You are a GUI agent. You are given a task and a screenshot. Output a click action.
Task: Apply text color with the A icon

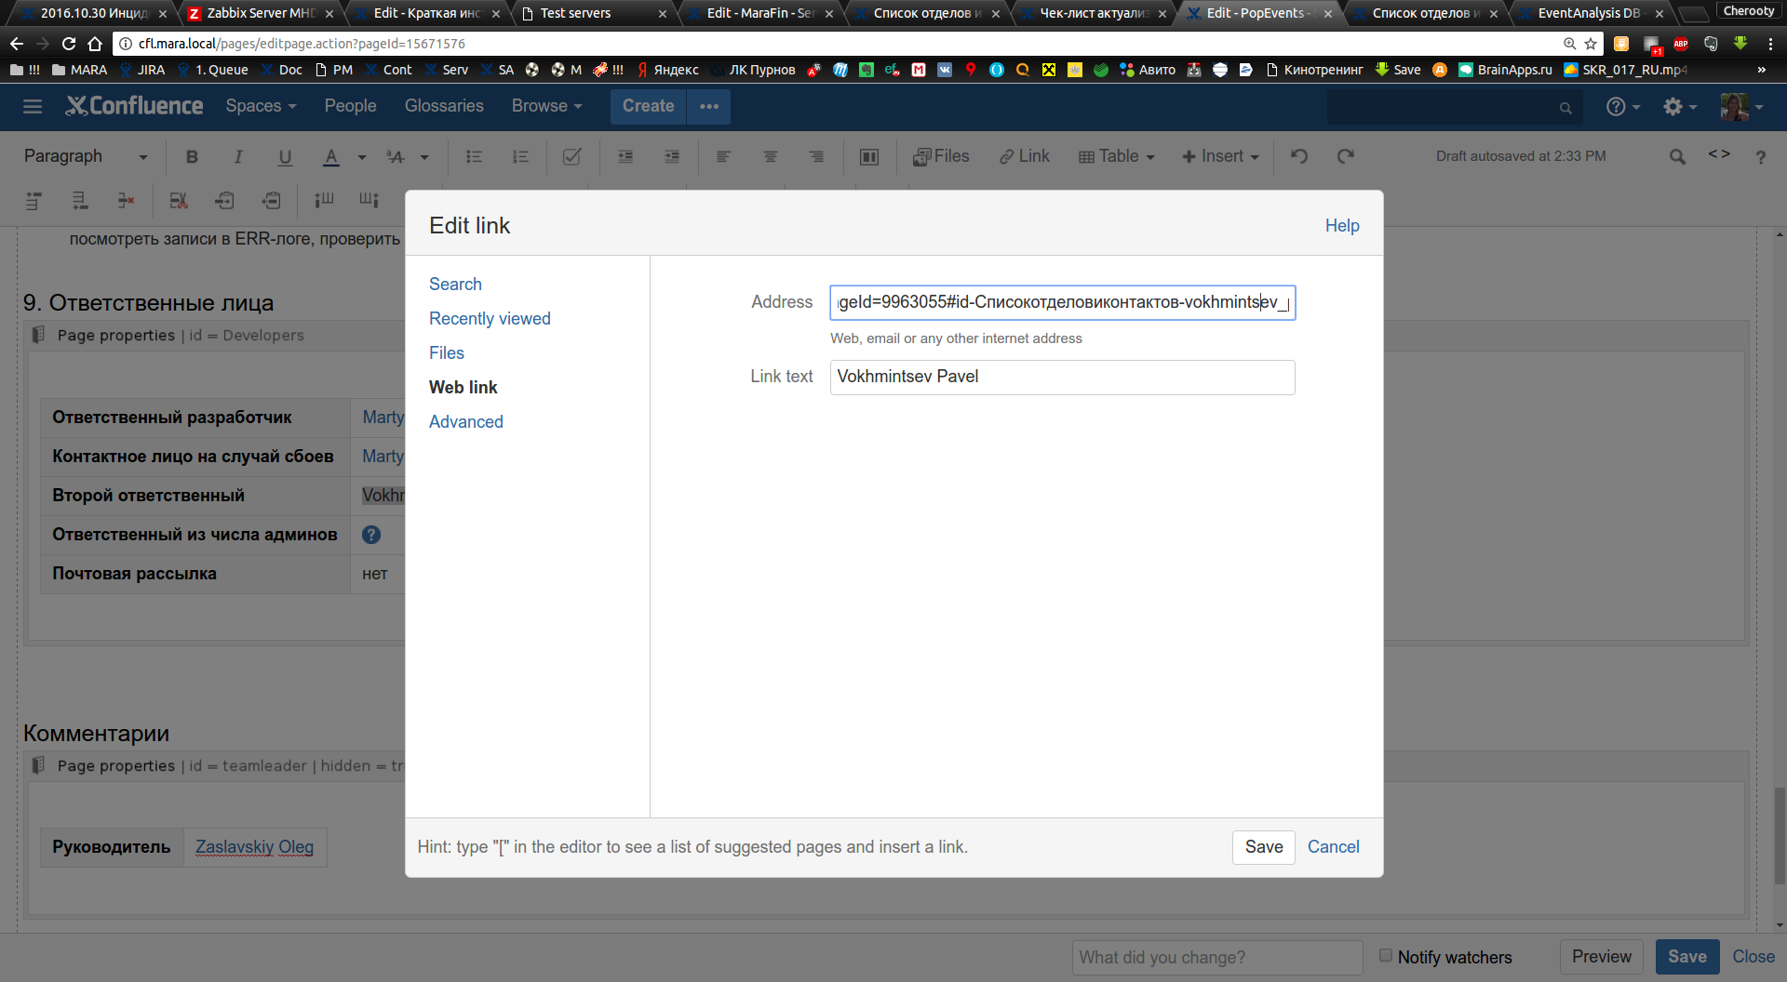[x=331, y=156]
